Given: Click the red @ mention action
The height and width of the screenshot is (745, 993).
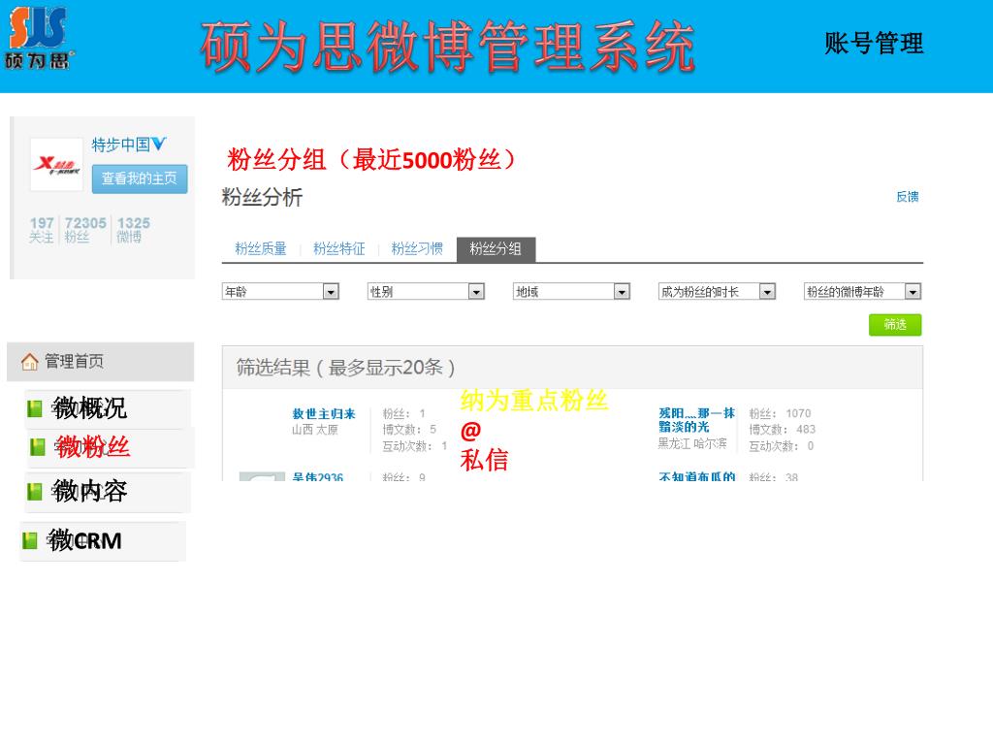Looking at the screenshot, I should (470, 431).
